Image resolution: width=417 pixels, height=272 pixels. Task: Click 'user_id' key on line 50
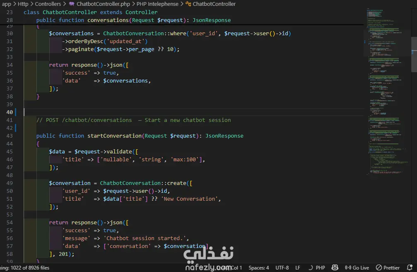[x=76, y=191]
